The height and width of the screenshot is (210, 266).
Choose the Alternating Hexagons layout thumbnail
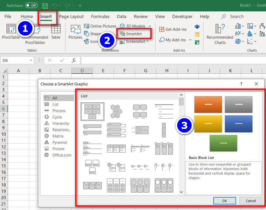point(116,112)
